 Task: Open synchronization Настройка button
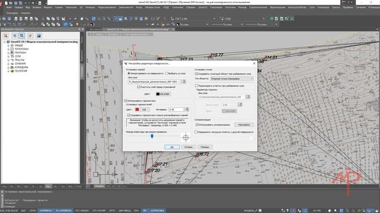(x=244, y=125)
